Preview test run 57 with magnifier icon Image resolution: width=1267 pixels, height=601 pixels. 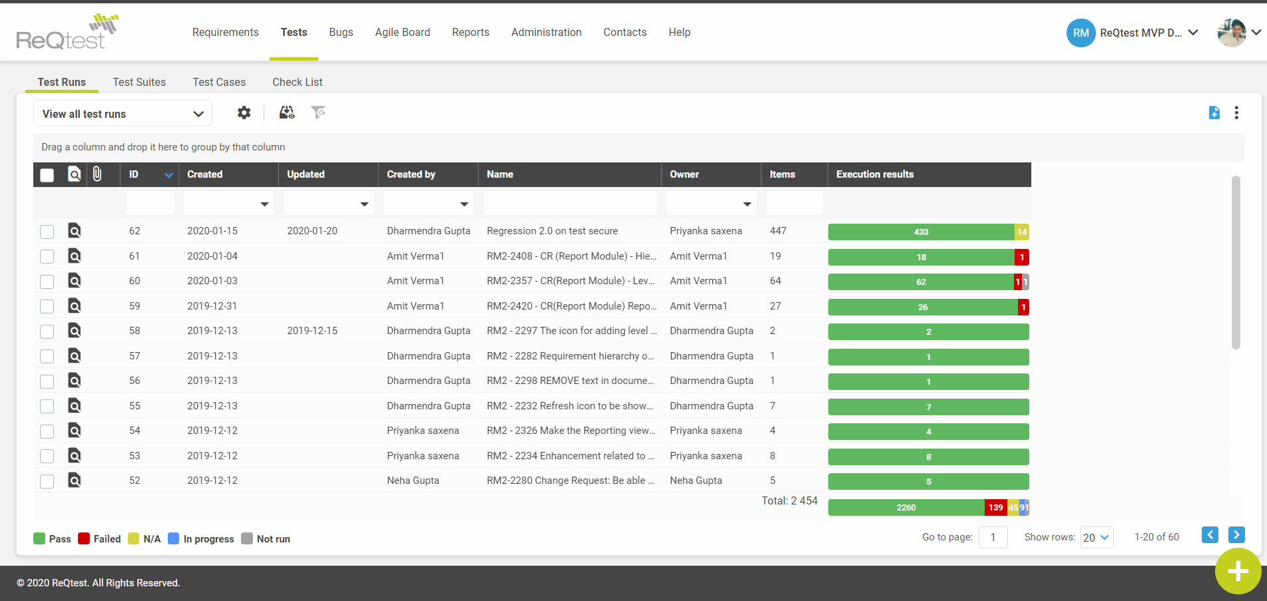75,356
